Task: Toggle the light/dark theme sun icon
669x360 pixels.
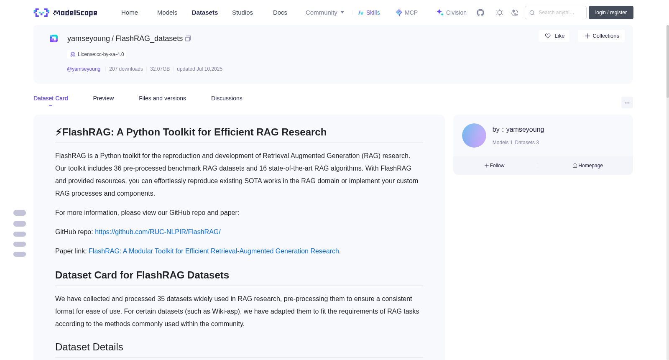Action: pyautogui.click(x=500, y=13)
